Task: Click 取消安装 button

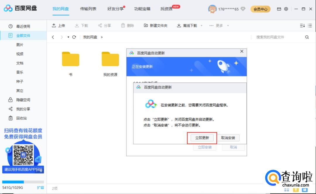Action: (x=228, y=138)
